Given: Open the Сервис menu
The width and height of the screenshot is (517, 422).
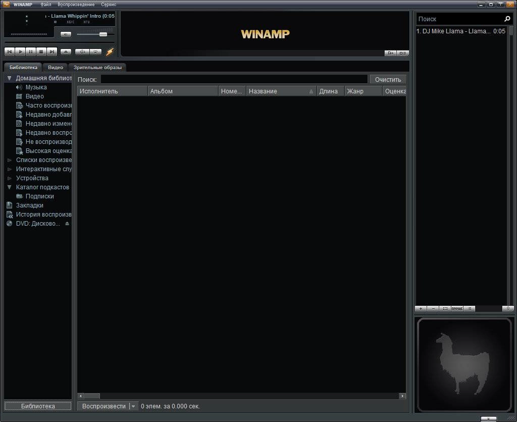Looking at the screenshot, I should point(109,5).
